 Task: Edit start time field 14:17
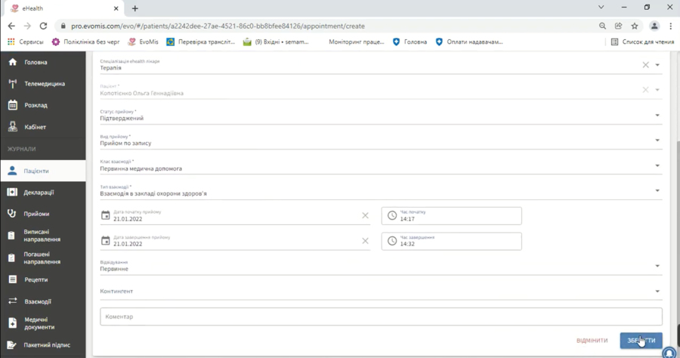(452, 216)
